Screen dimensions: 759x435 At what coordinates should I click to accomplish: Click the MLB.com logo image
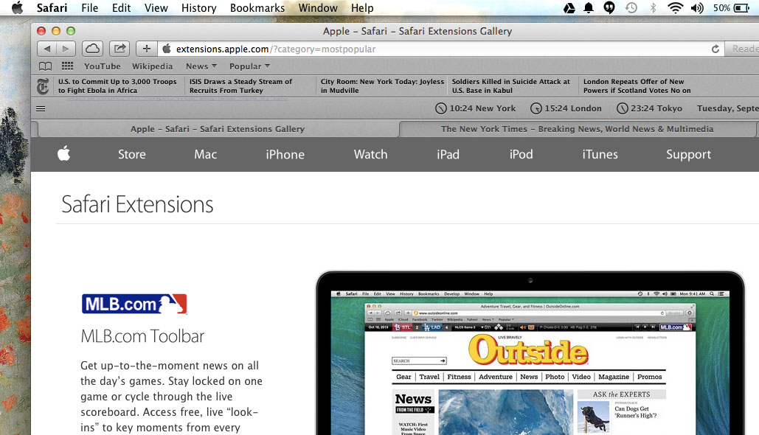coord(134,304)
